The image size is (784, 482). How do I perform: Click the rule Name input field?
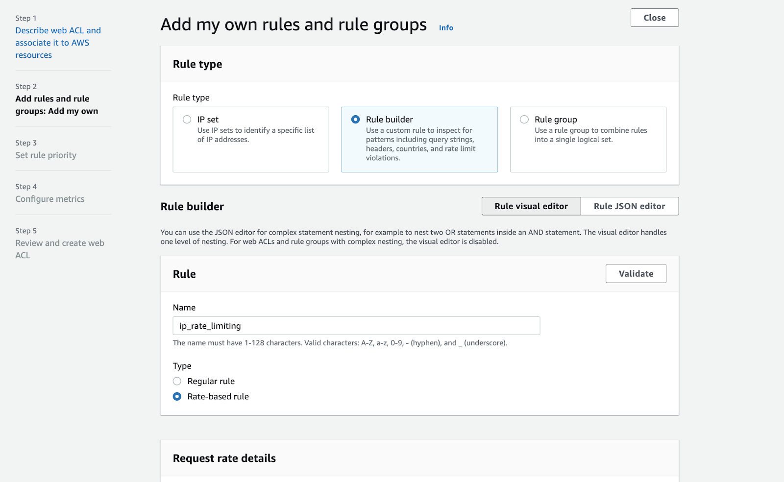pos(356,326)
